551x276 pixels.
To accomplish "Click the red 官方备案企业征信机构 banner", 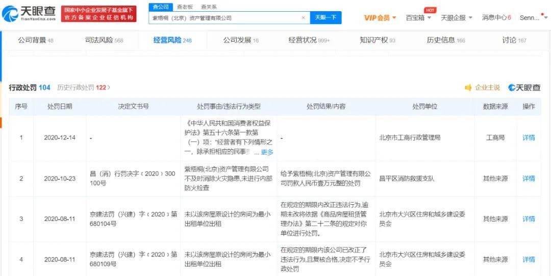I will click(x=99, y=14).
